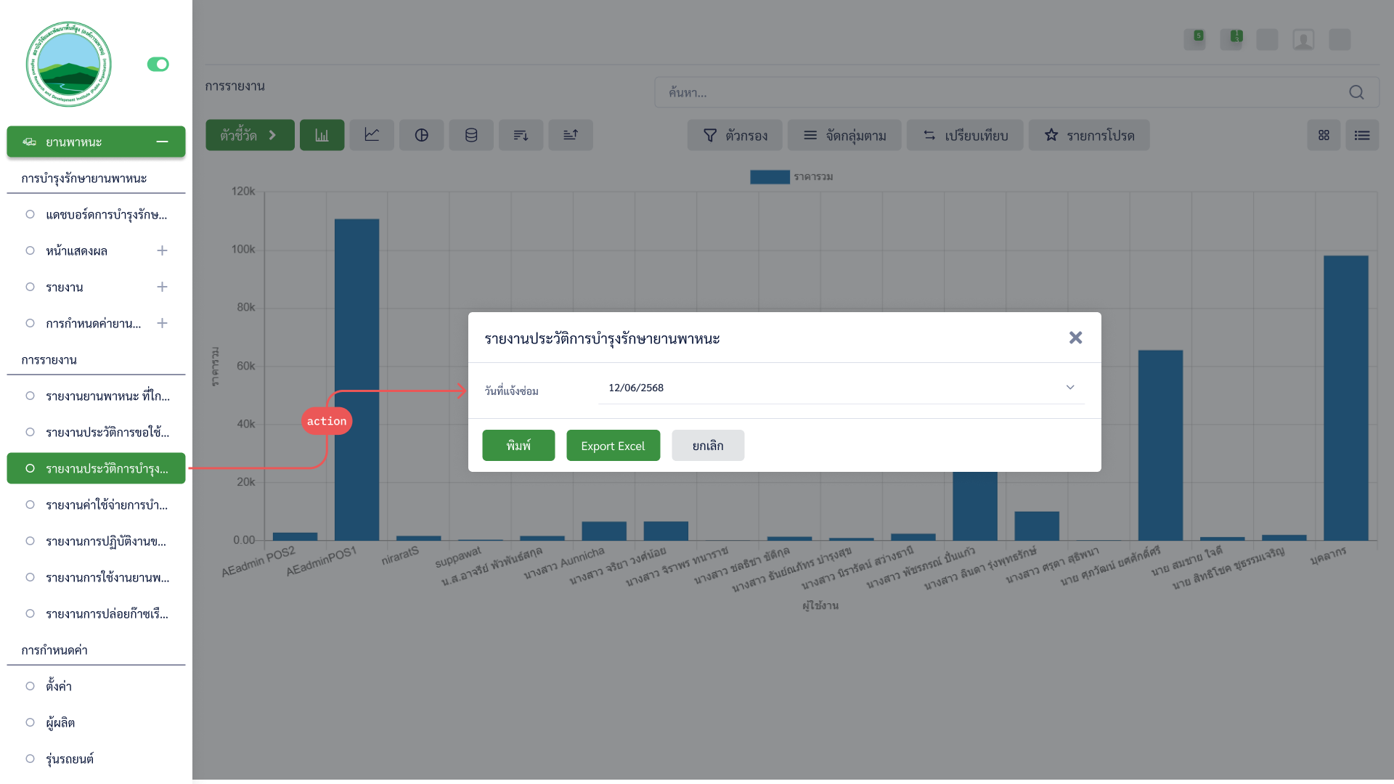Click the search magnifier icon
The image size is (1394, 784).
tap(1356, 92)
